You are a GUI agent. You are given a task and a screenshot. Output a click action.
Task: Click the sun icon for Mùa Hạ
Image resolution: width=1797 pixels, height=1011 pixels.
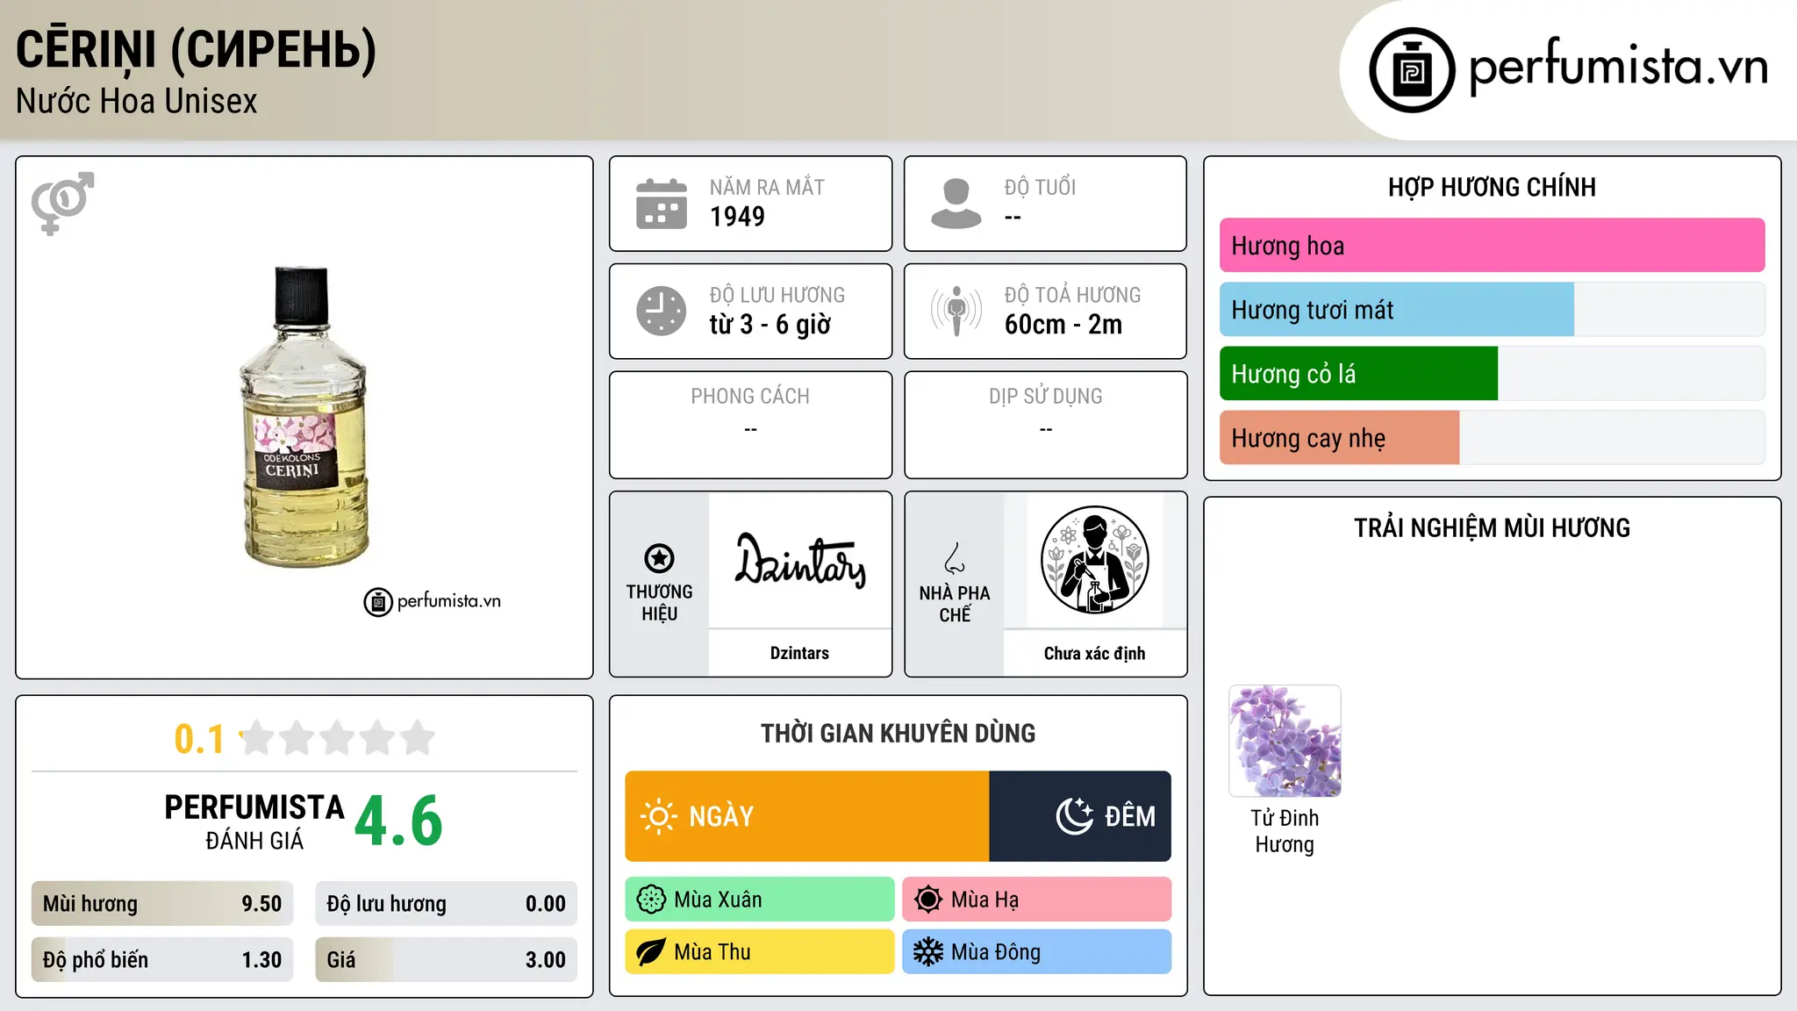[927, 900]
